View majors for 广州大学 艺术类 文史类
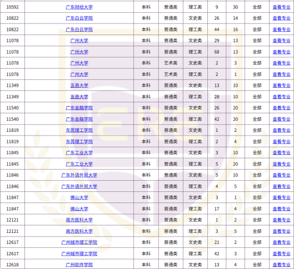 point(281,63)
